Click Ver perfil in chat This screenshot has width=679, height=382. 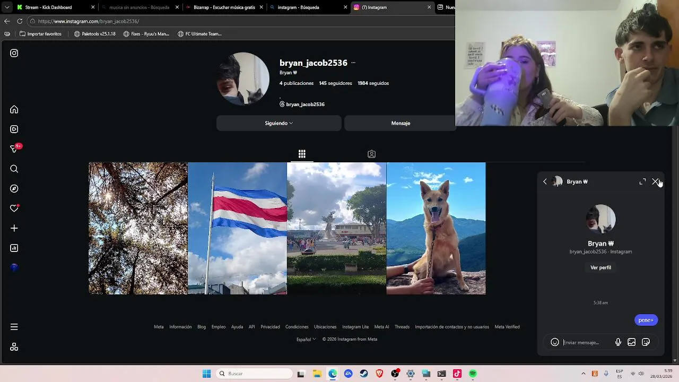click(x=600, y=267)
